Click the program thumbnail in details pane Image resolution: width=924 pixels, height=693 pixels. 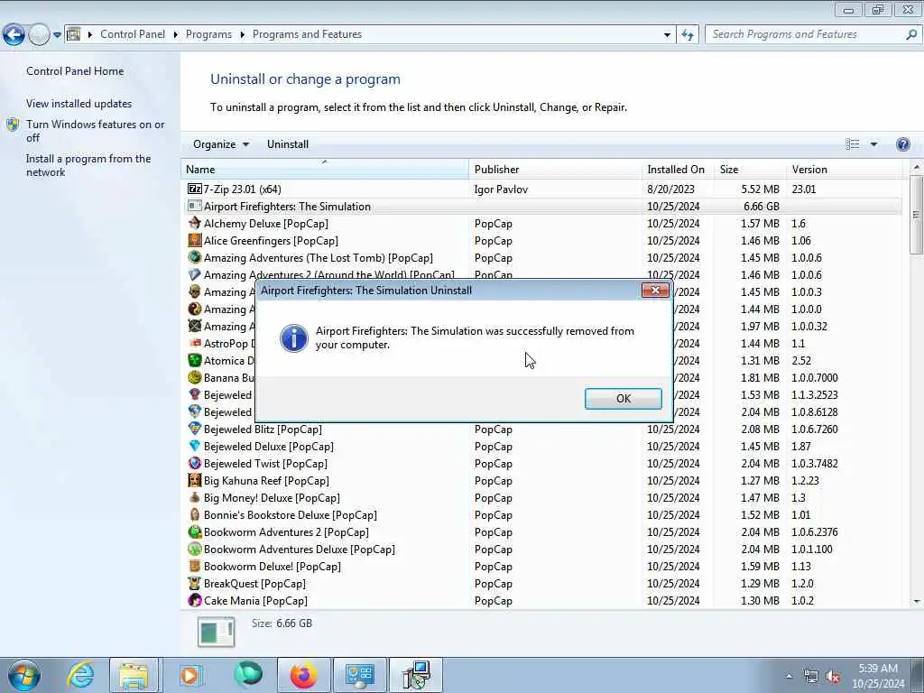point(217,632)
